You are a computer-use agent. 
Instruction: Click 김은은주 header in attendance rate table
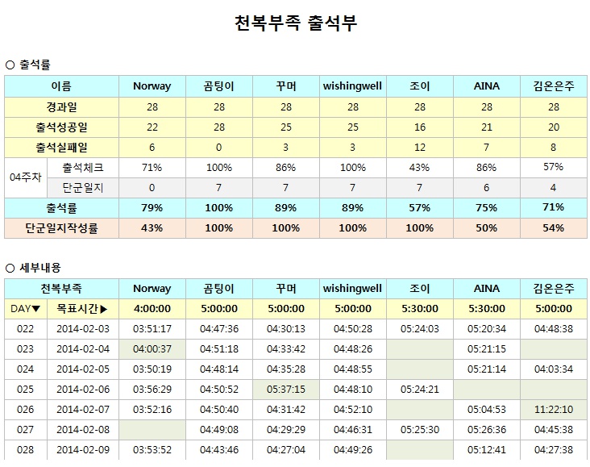tap(554, 86)
